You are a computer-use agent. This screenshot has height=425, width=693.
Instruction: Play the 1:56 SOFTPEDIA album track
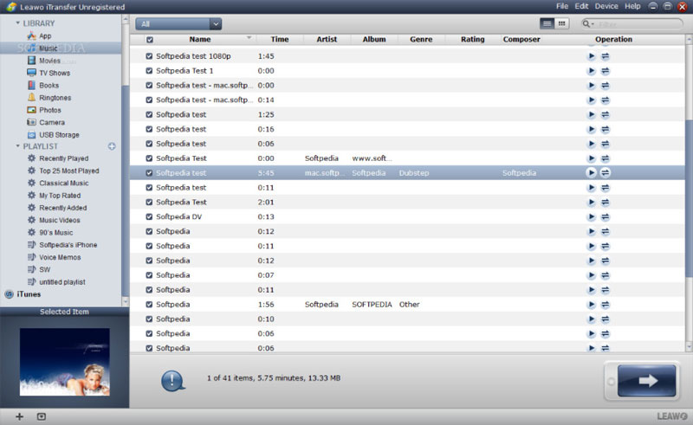[x=592, y=305]
